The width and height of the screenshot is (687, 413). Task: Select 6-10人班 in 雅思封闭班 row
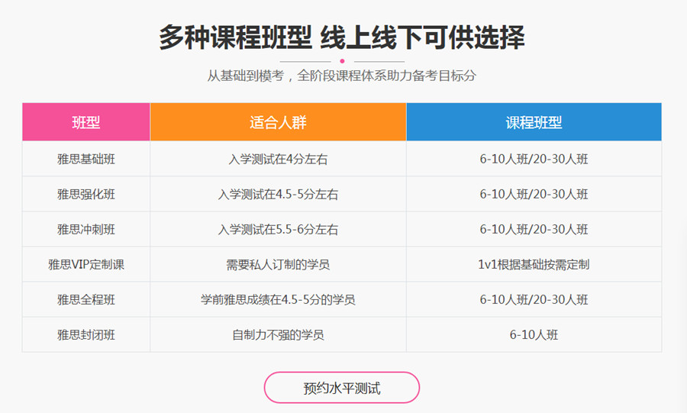[534, 334]
